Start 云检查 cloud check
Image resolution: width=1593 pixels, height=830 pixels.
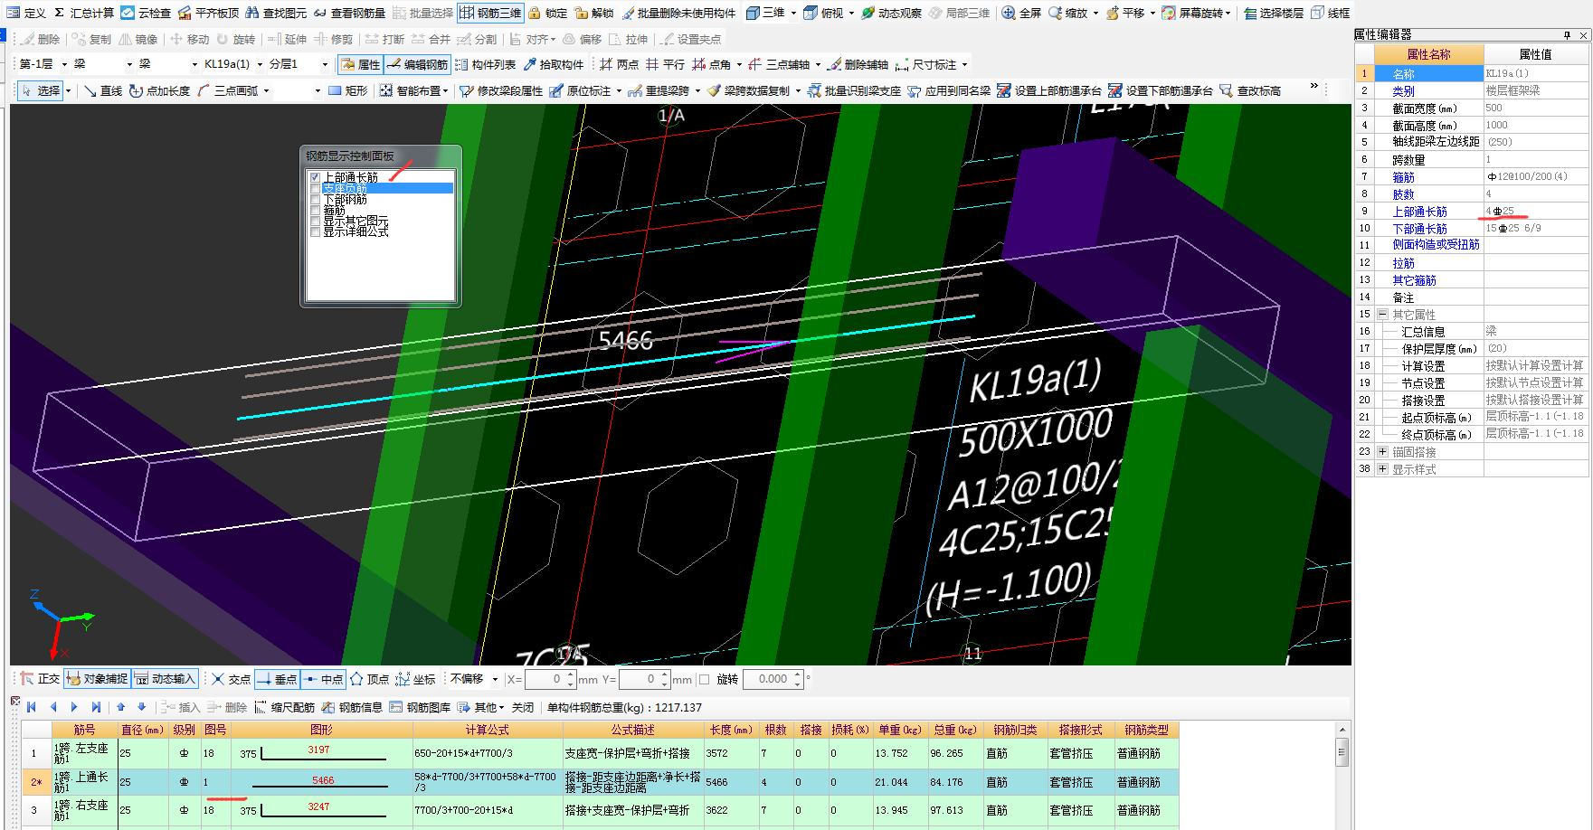pos(146,13)
